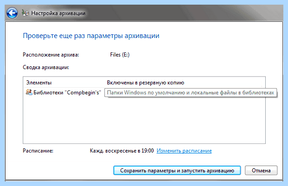The image size is (288, 186).
Task: Go back with the blue arrow button
Action: [x=12, y=13]
